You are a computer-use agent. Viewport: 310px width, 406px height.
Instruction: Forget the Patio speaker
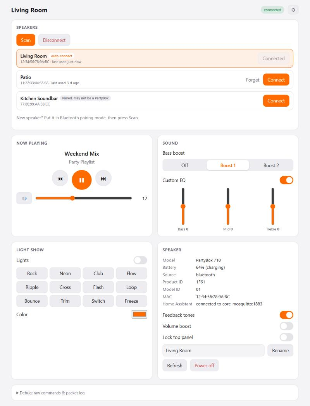click(x=252, y=80)
